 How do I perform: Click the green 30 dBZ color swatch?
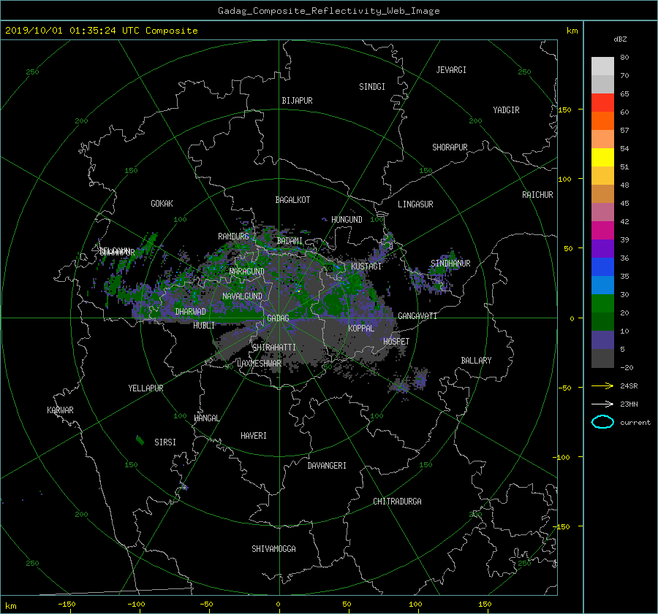click(602, 303)
